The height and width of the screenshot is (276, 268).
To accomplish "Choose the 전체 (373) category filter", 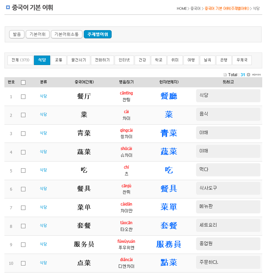I will (20, 60).
